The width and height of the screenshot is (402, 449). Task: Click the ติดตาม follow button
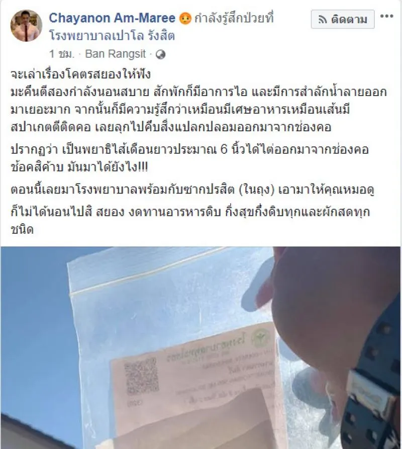click(x=343, y=19)
